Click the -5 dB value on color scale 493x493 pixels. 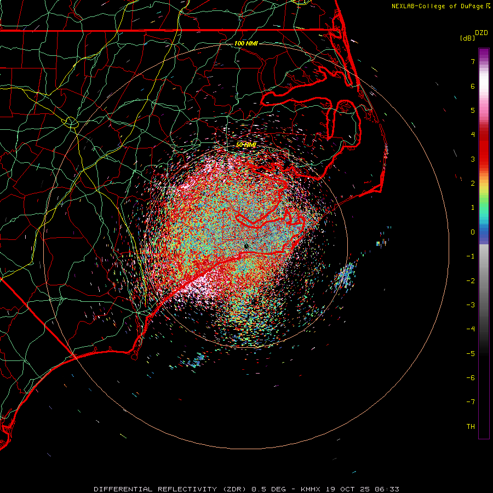click(x=471, y=354)
